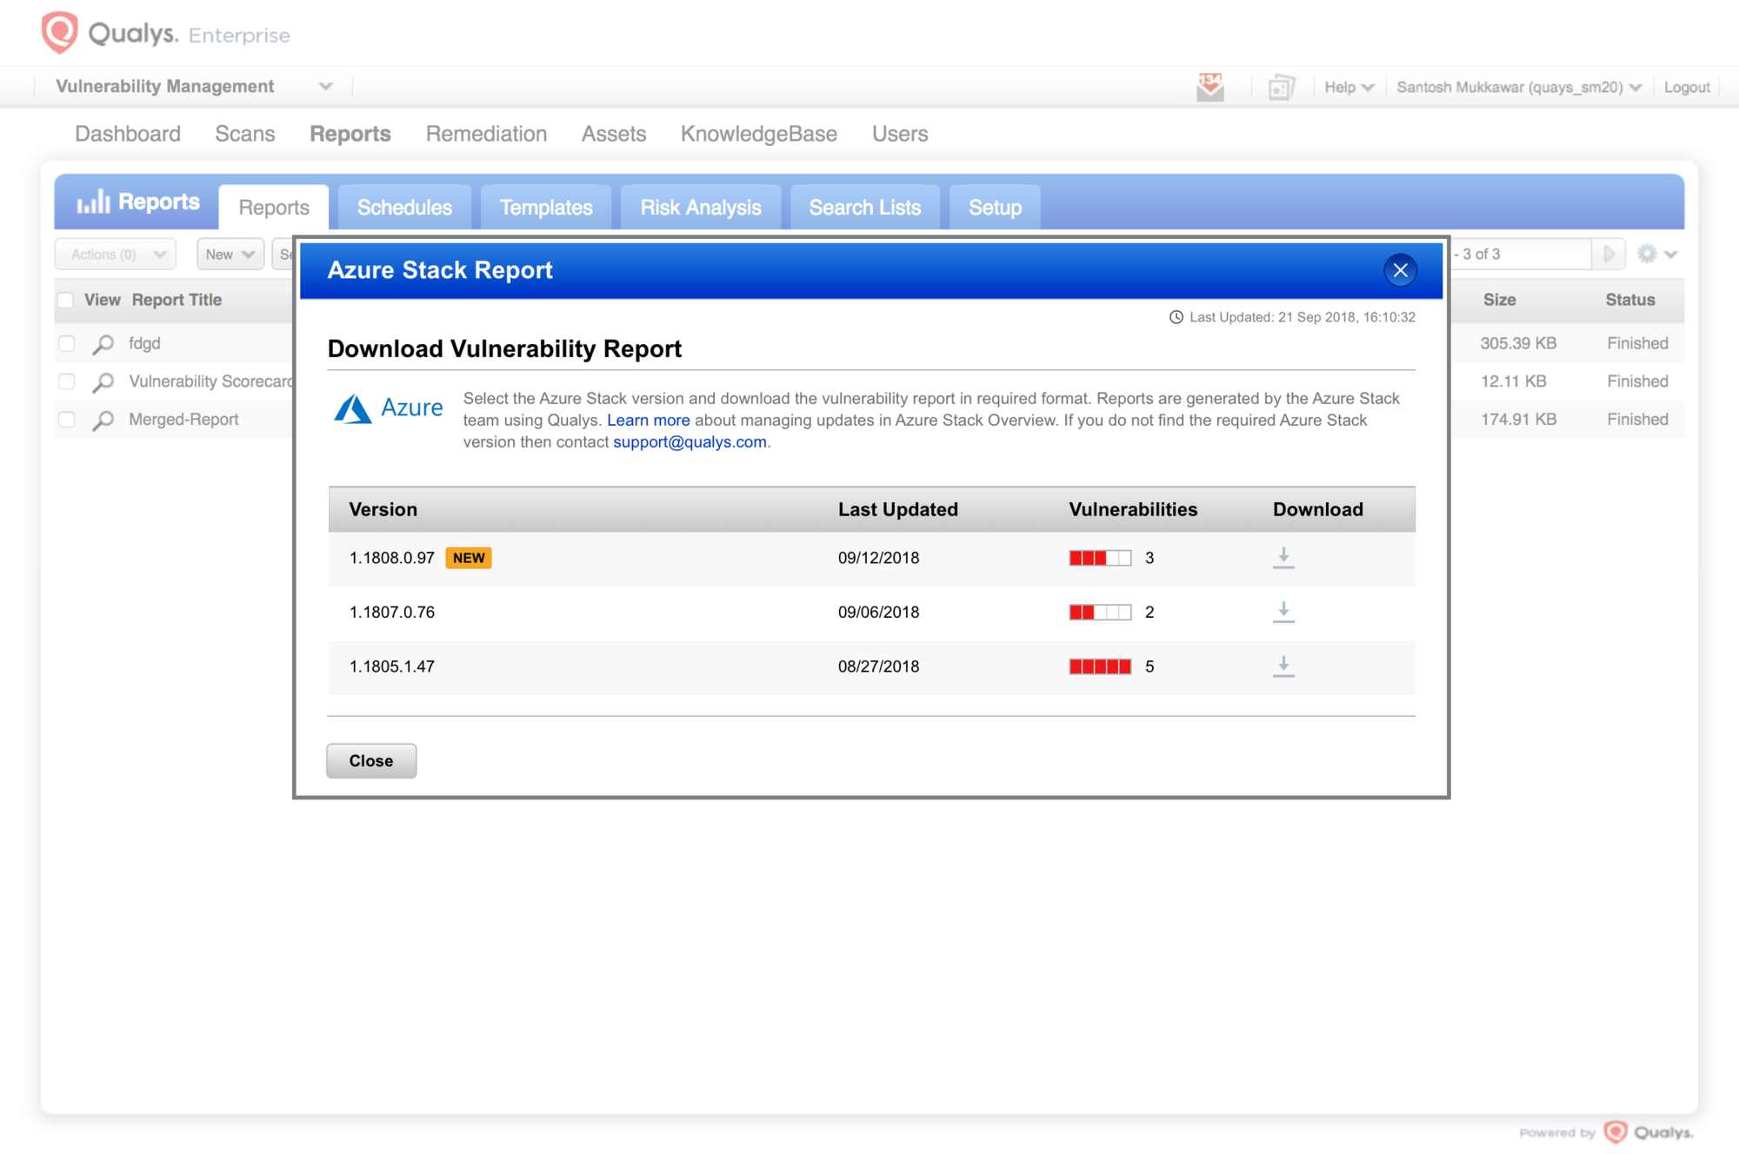Go to the KnowledgeBase menu

pos(758,134)
